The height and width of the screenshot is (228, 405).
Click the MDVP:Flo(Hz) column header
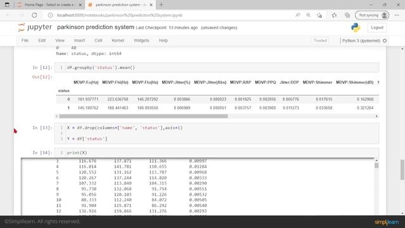(x=145, y=82)
